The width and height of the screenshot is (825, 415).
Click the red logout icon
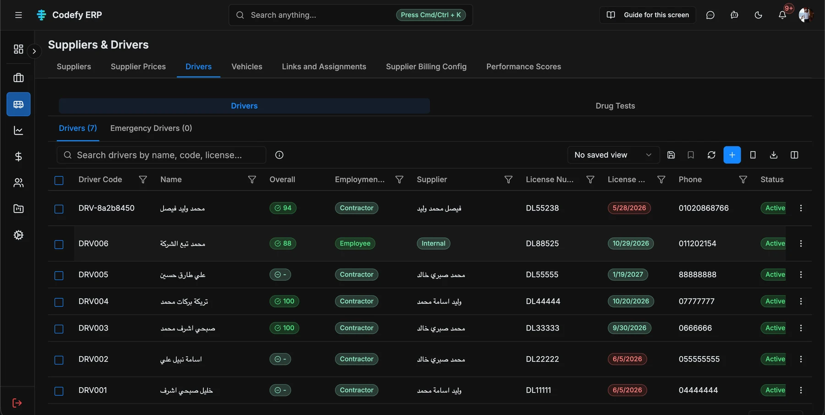tap(17, 403)
